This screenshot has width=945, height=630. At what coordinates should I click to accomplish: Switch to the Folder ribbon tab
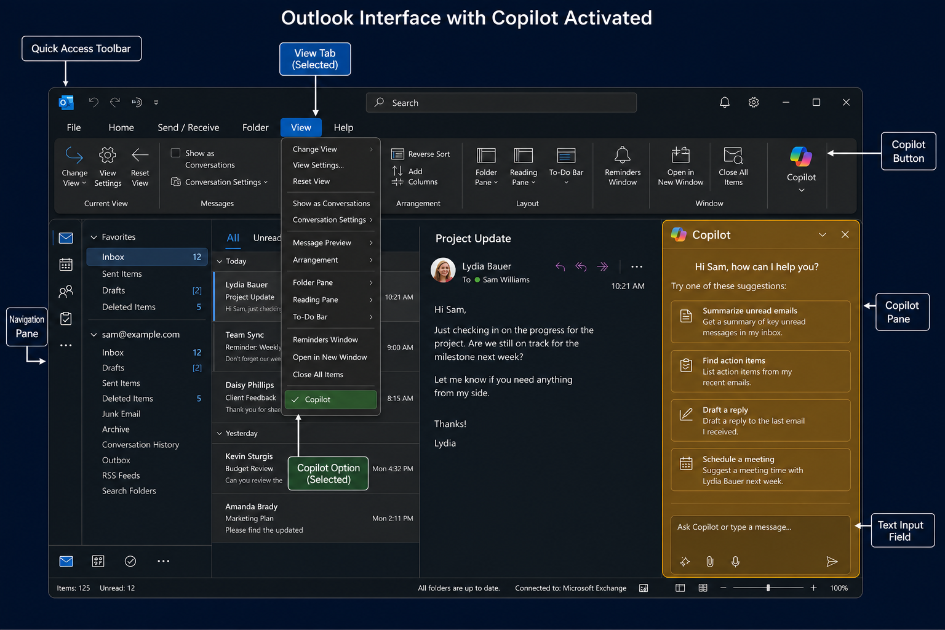pyautogui.click(x=255, y=127)
